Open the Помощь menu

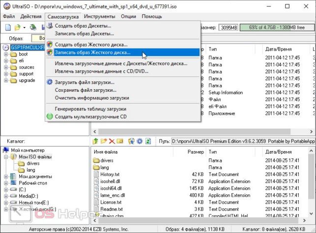(x=152, y=16)
